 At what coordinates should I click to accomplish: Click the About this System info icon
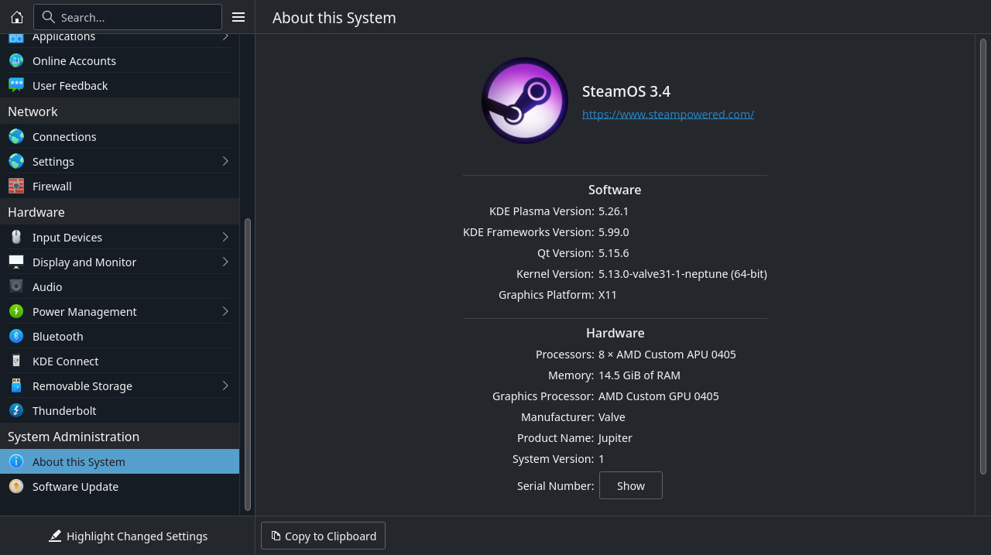16,461
